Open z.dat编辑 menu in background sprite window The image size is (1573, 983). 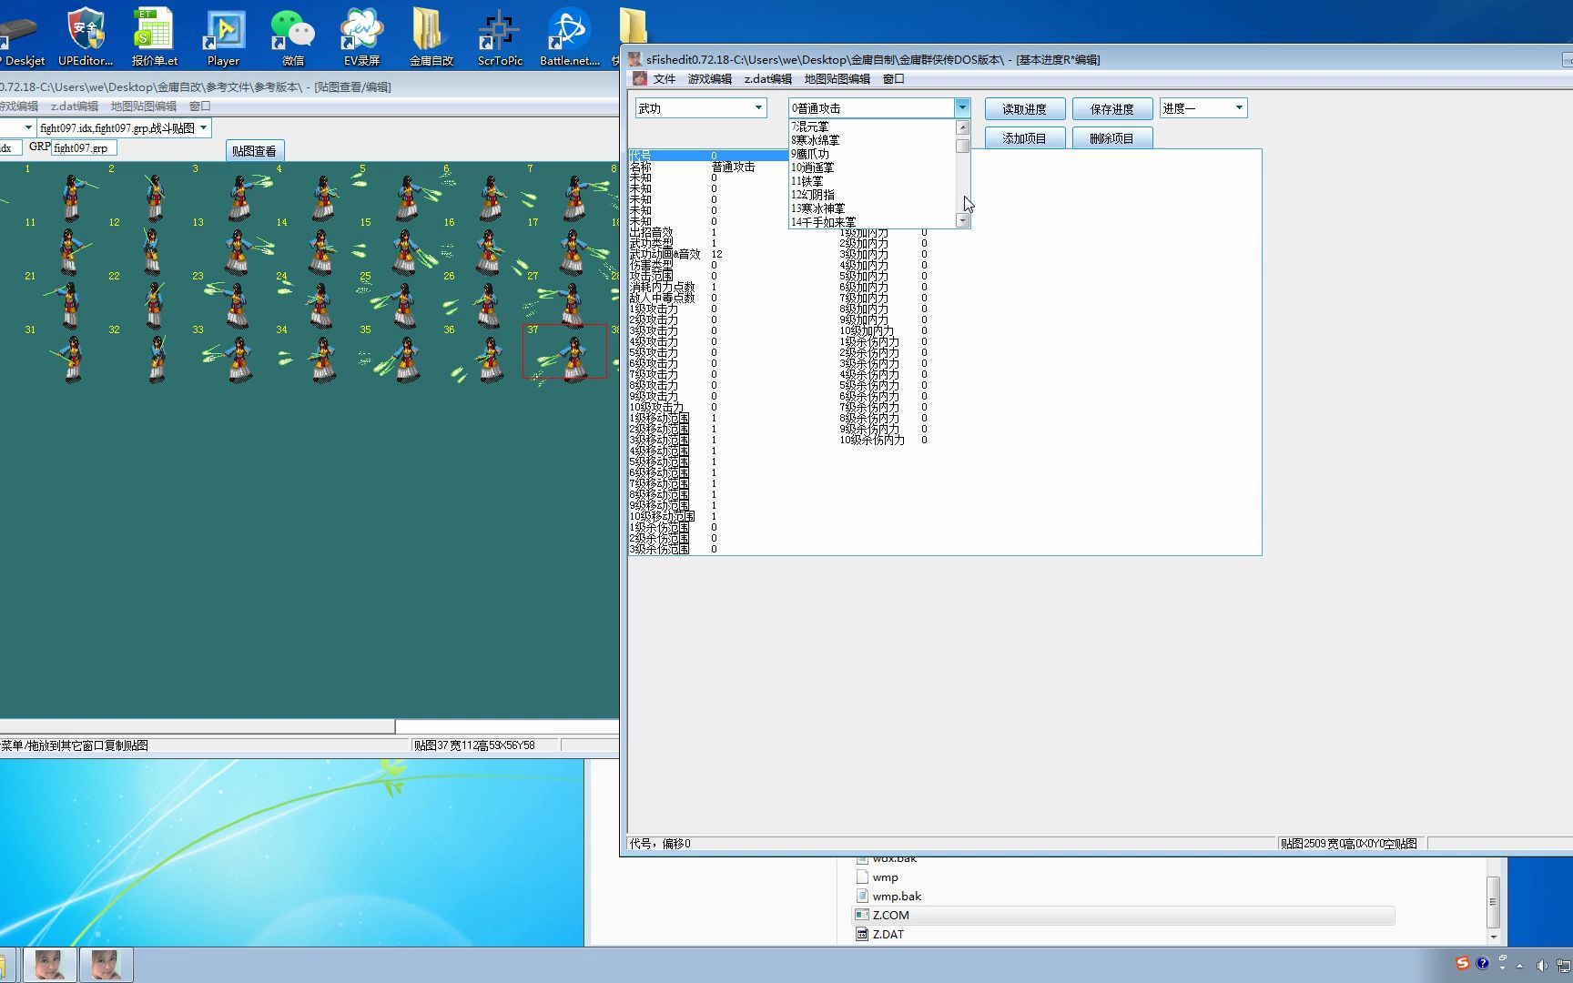coord(75,106)
